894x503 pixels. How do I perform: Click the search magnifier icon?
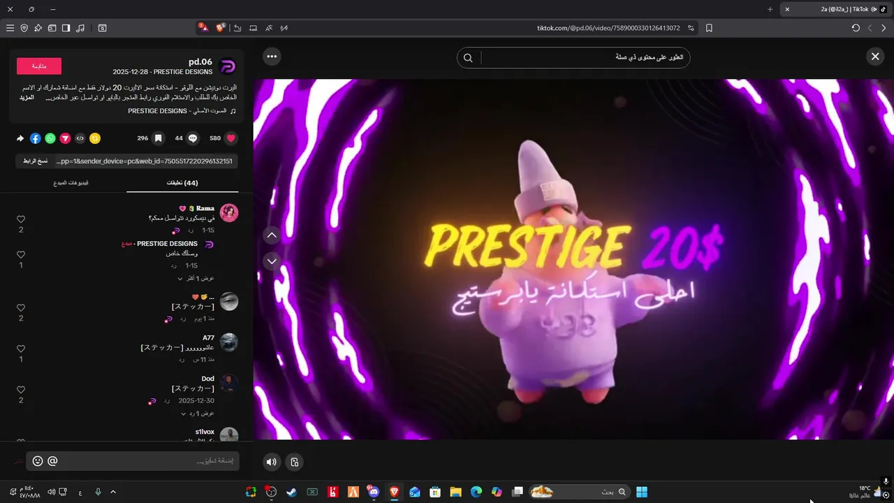click(x=469, y=57)
